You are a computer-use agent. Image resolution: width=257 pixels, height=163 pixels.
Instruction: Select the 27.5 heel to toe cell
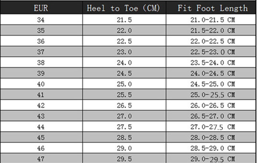(x=124, y=127)
